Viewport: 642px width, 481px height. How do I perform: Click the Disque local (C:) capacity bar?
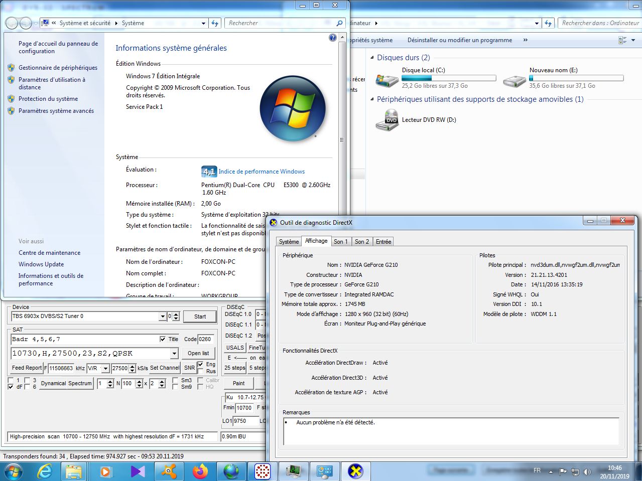click(449, 78)
